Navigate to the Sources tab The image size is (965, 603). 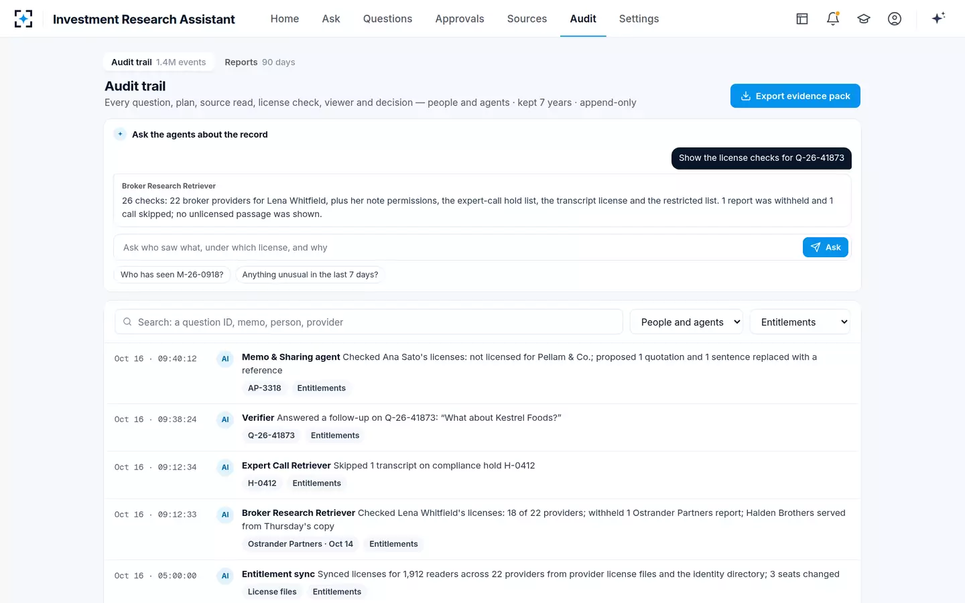527,19
